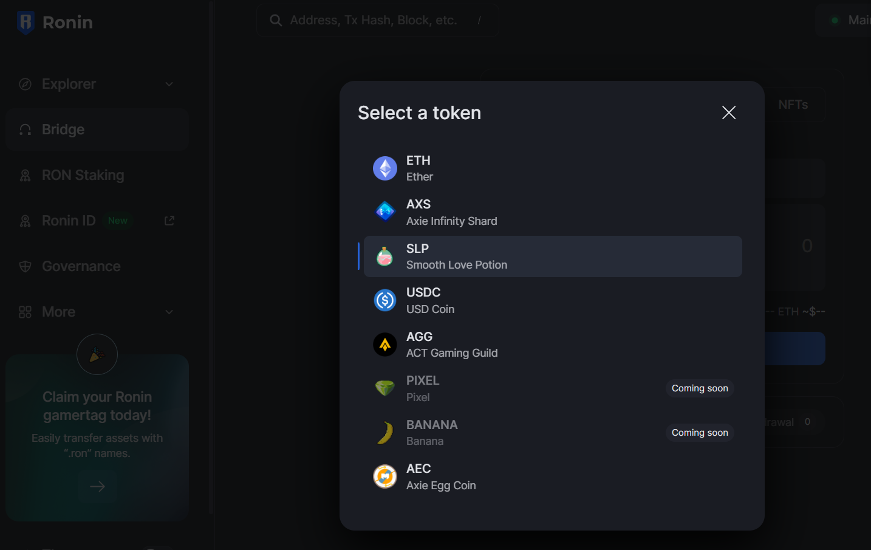871x550 pixels.
Task: Click the SLP potion icon
Action: 384,256
